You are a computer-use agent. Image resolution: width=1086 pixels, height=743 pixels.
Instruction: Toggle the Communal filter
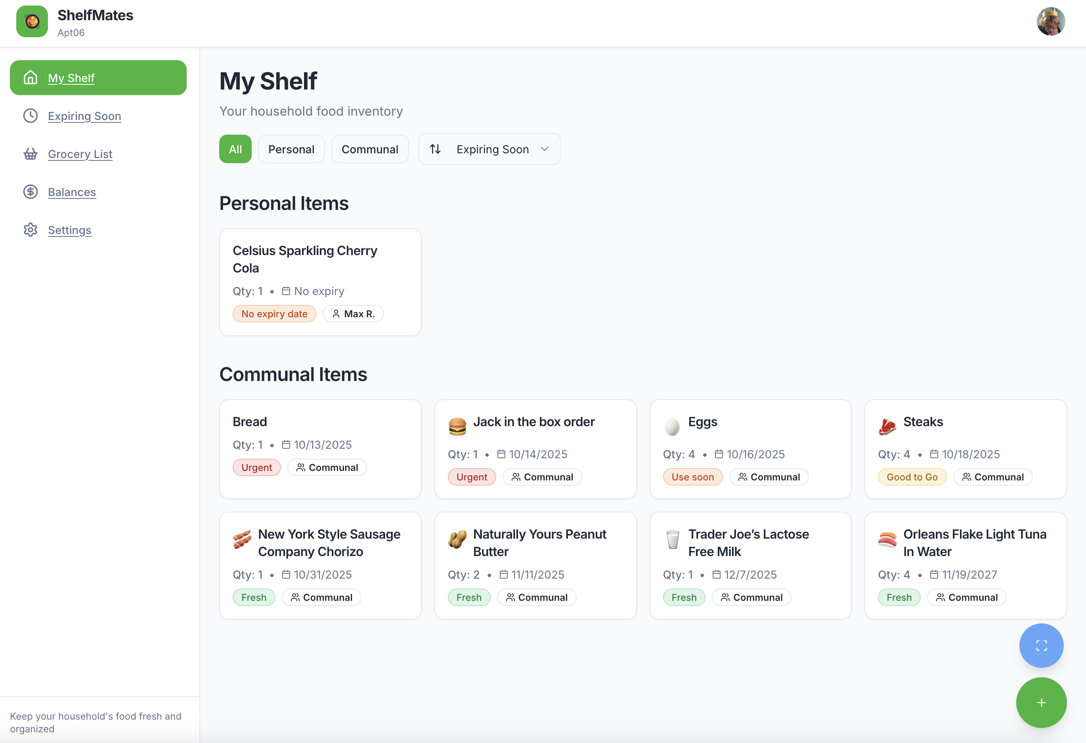370,149
